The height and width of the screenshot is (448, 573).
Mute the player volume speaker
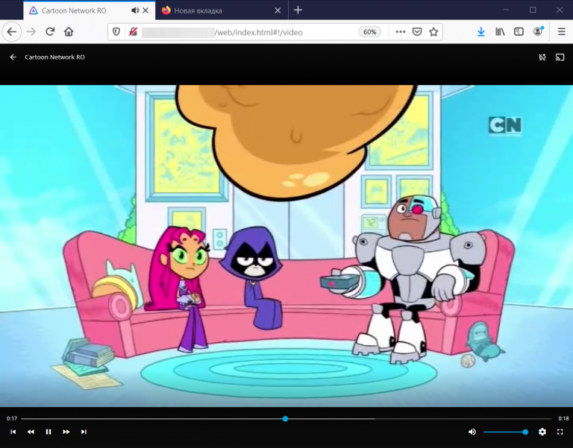coord(472,432)
